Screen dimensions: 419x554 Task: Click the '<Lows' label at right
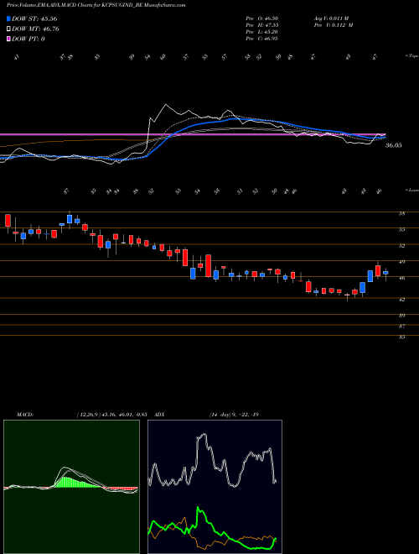click(411, 190)
